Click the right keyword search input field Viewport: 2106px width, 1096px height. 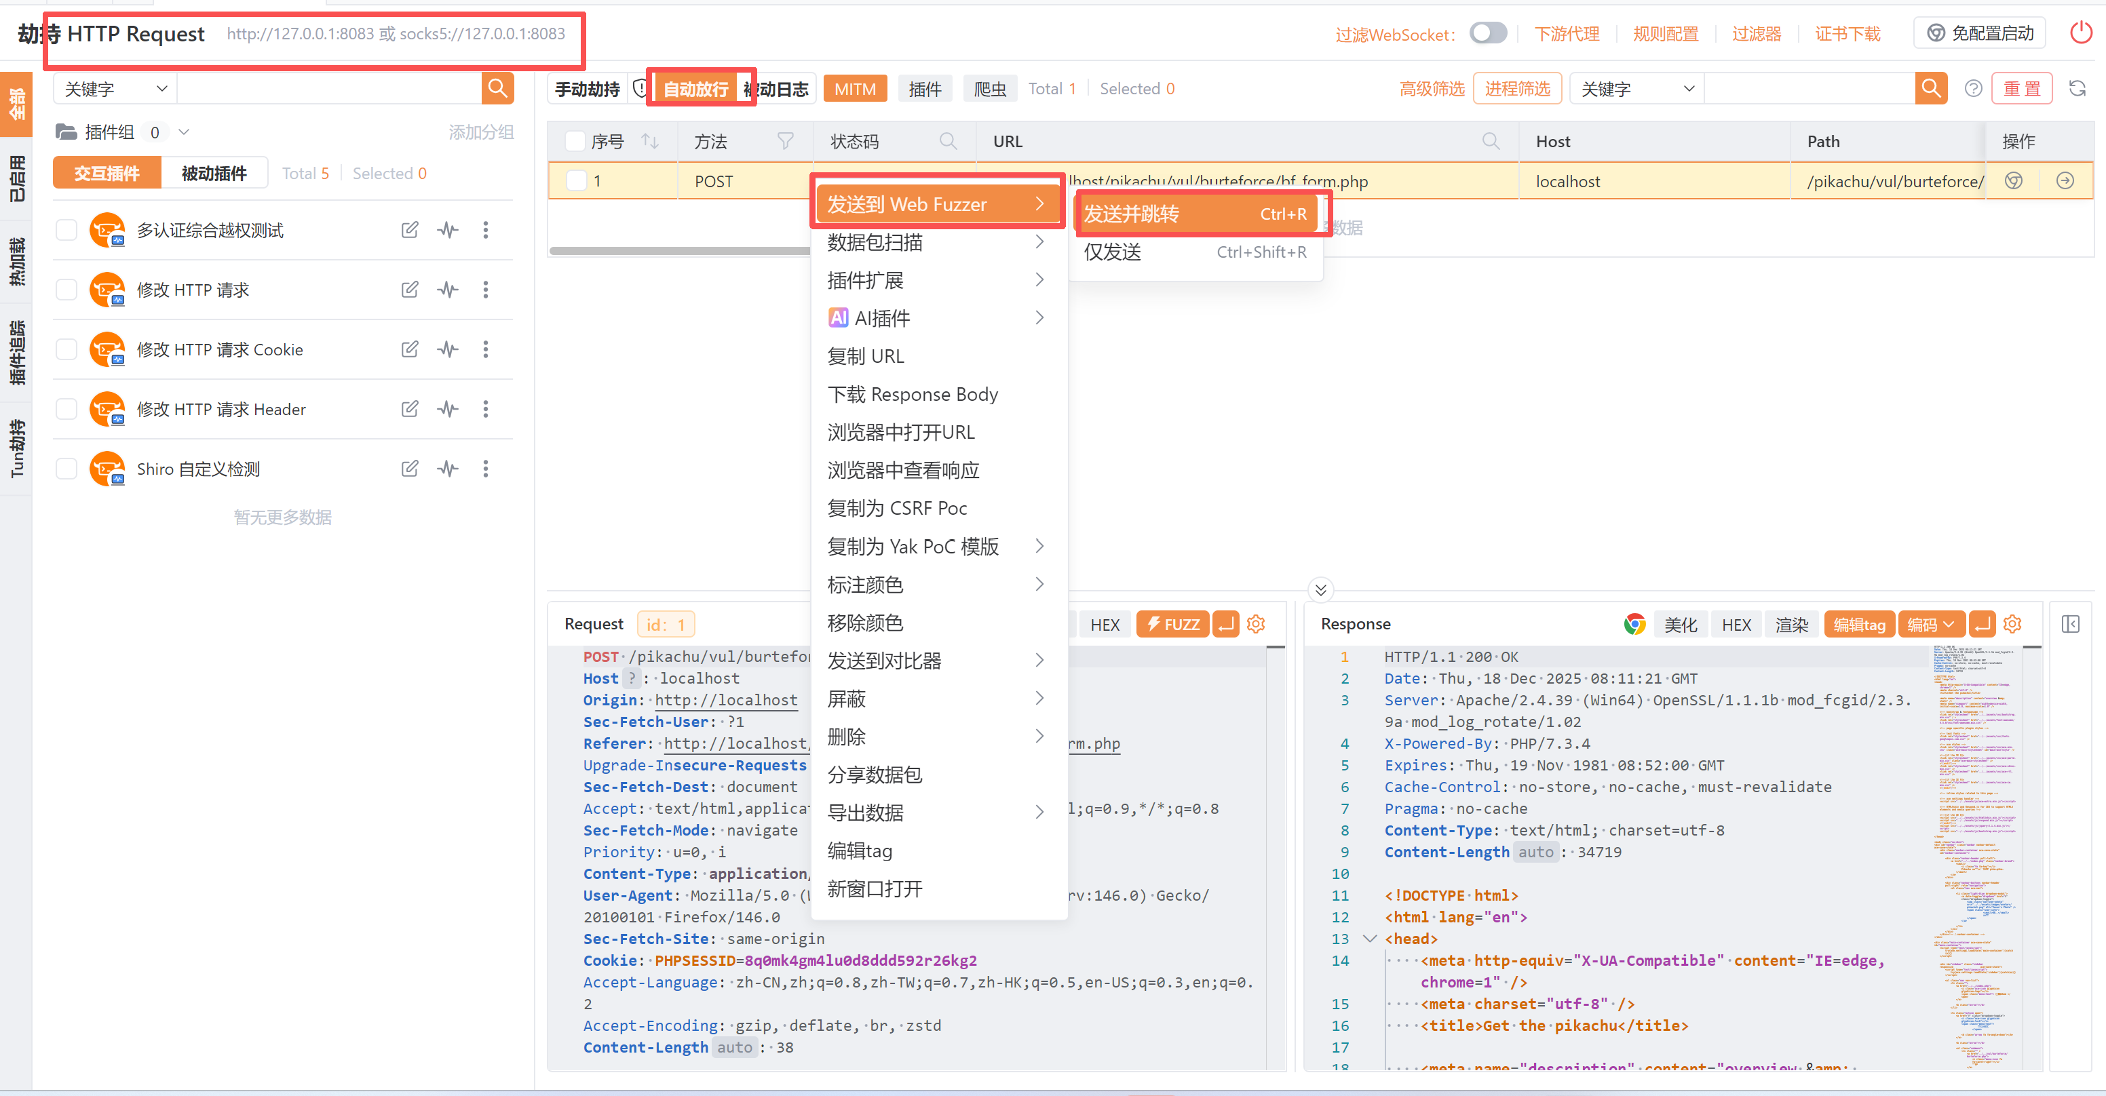point(1808,88)
